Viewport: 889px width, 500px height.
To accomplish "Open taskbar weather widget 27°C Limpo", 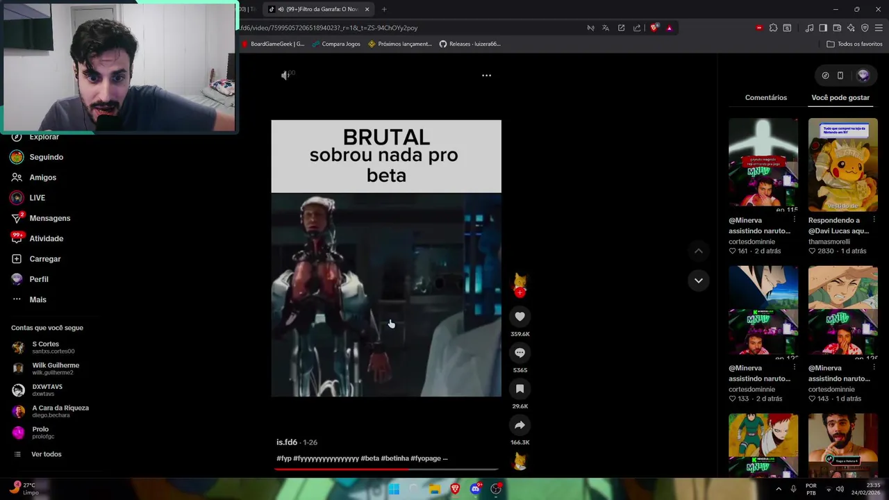I will click(24, 489).
